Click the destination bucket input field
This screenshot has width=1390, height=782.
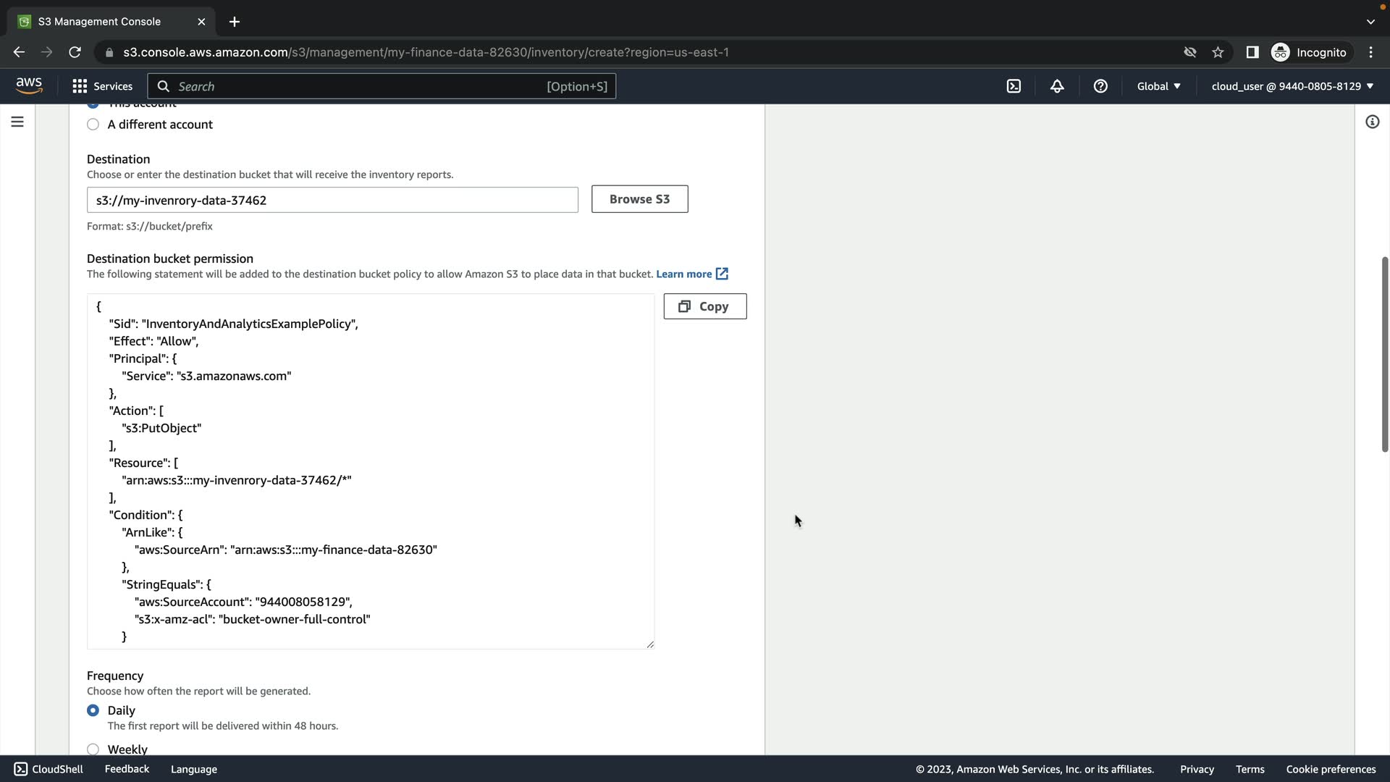[332, 200]
